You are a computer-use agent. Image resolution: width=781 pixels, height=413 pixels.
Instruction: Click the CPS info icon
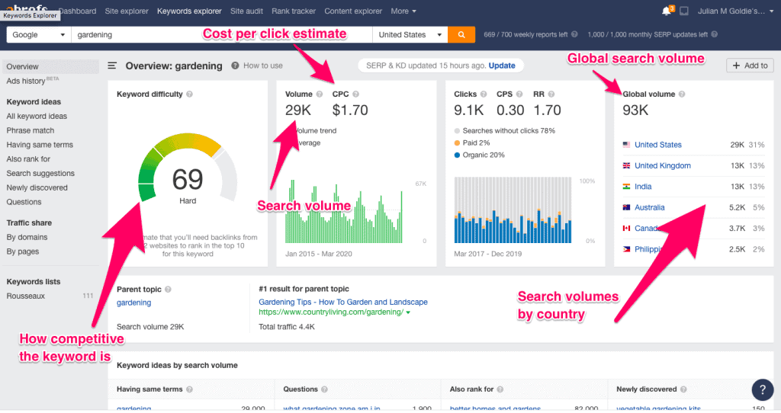(519, 94)
